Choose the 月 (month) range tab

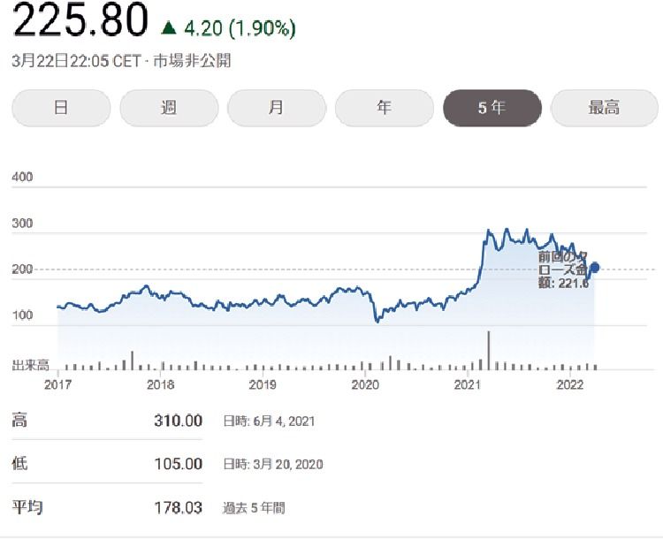[277, 108]
